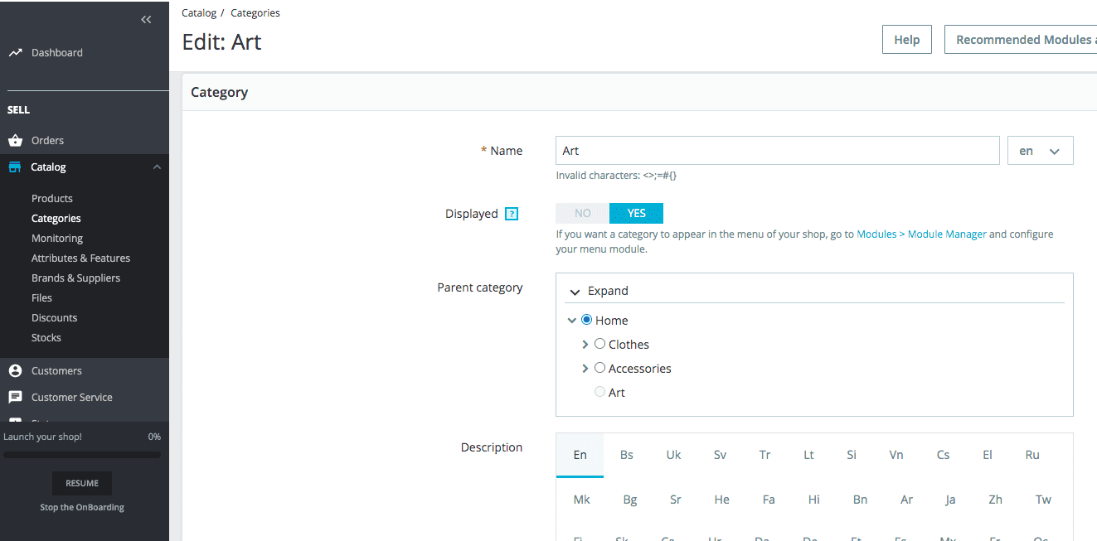Select Clothes as the parent category
This screenshot has width=1097, height=541.
599,343
